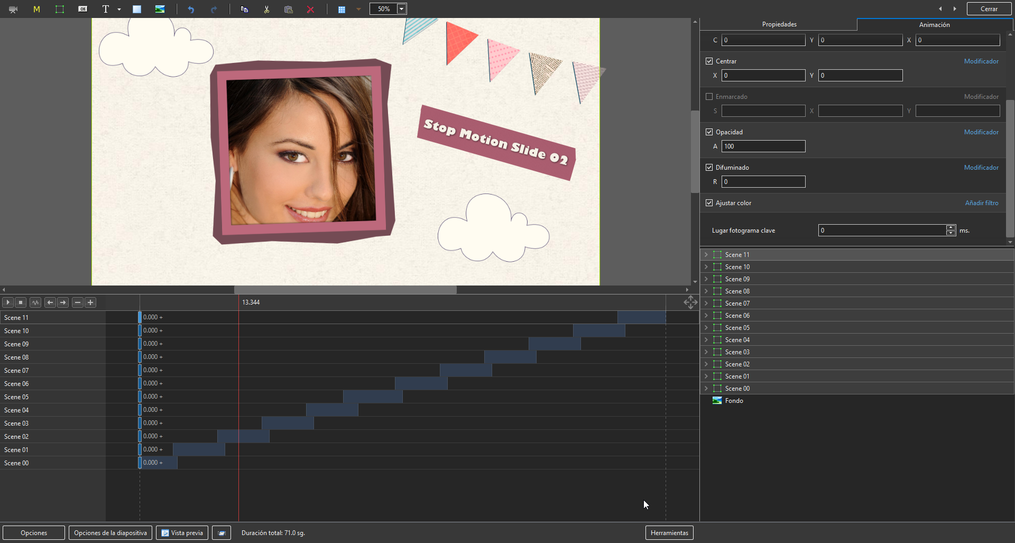Toggle the Centrar checkbox
Screen dimensions: 1015x543
(x=709, y=61)
